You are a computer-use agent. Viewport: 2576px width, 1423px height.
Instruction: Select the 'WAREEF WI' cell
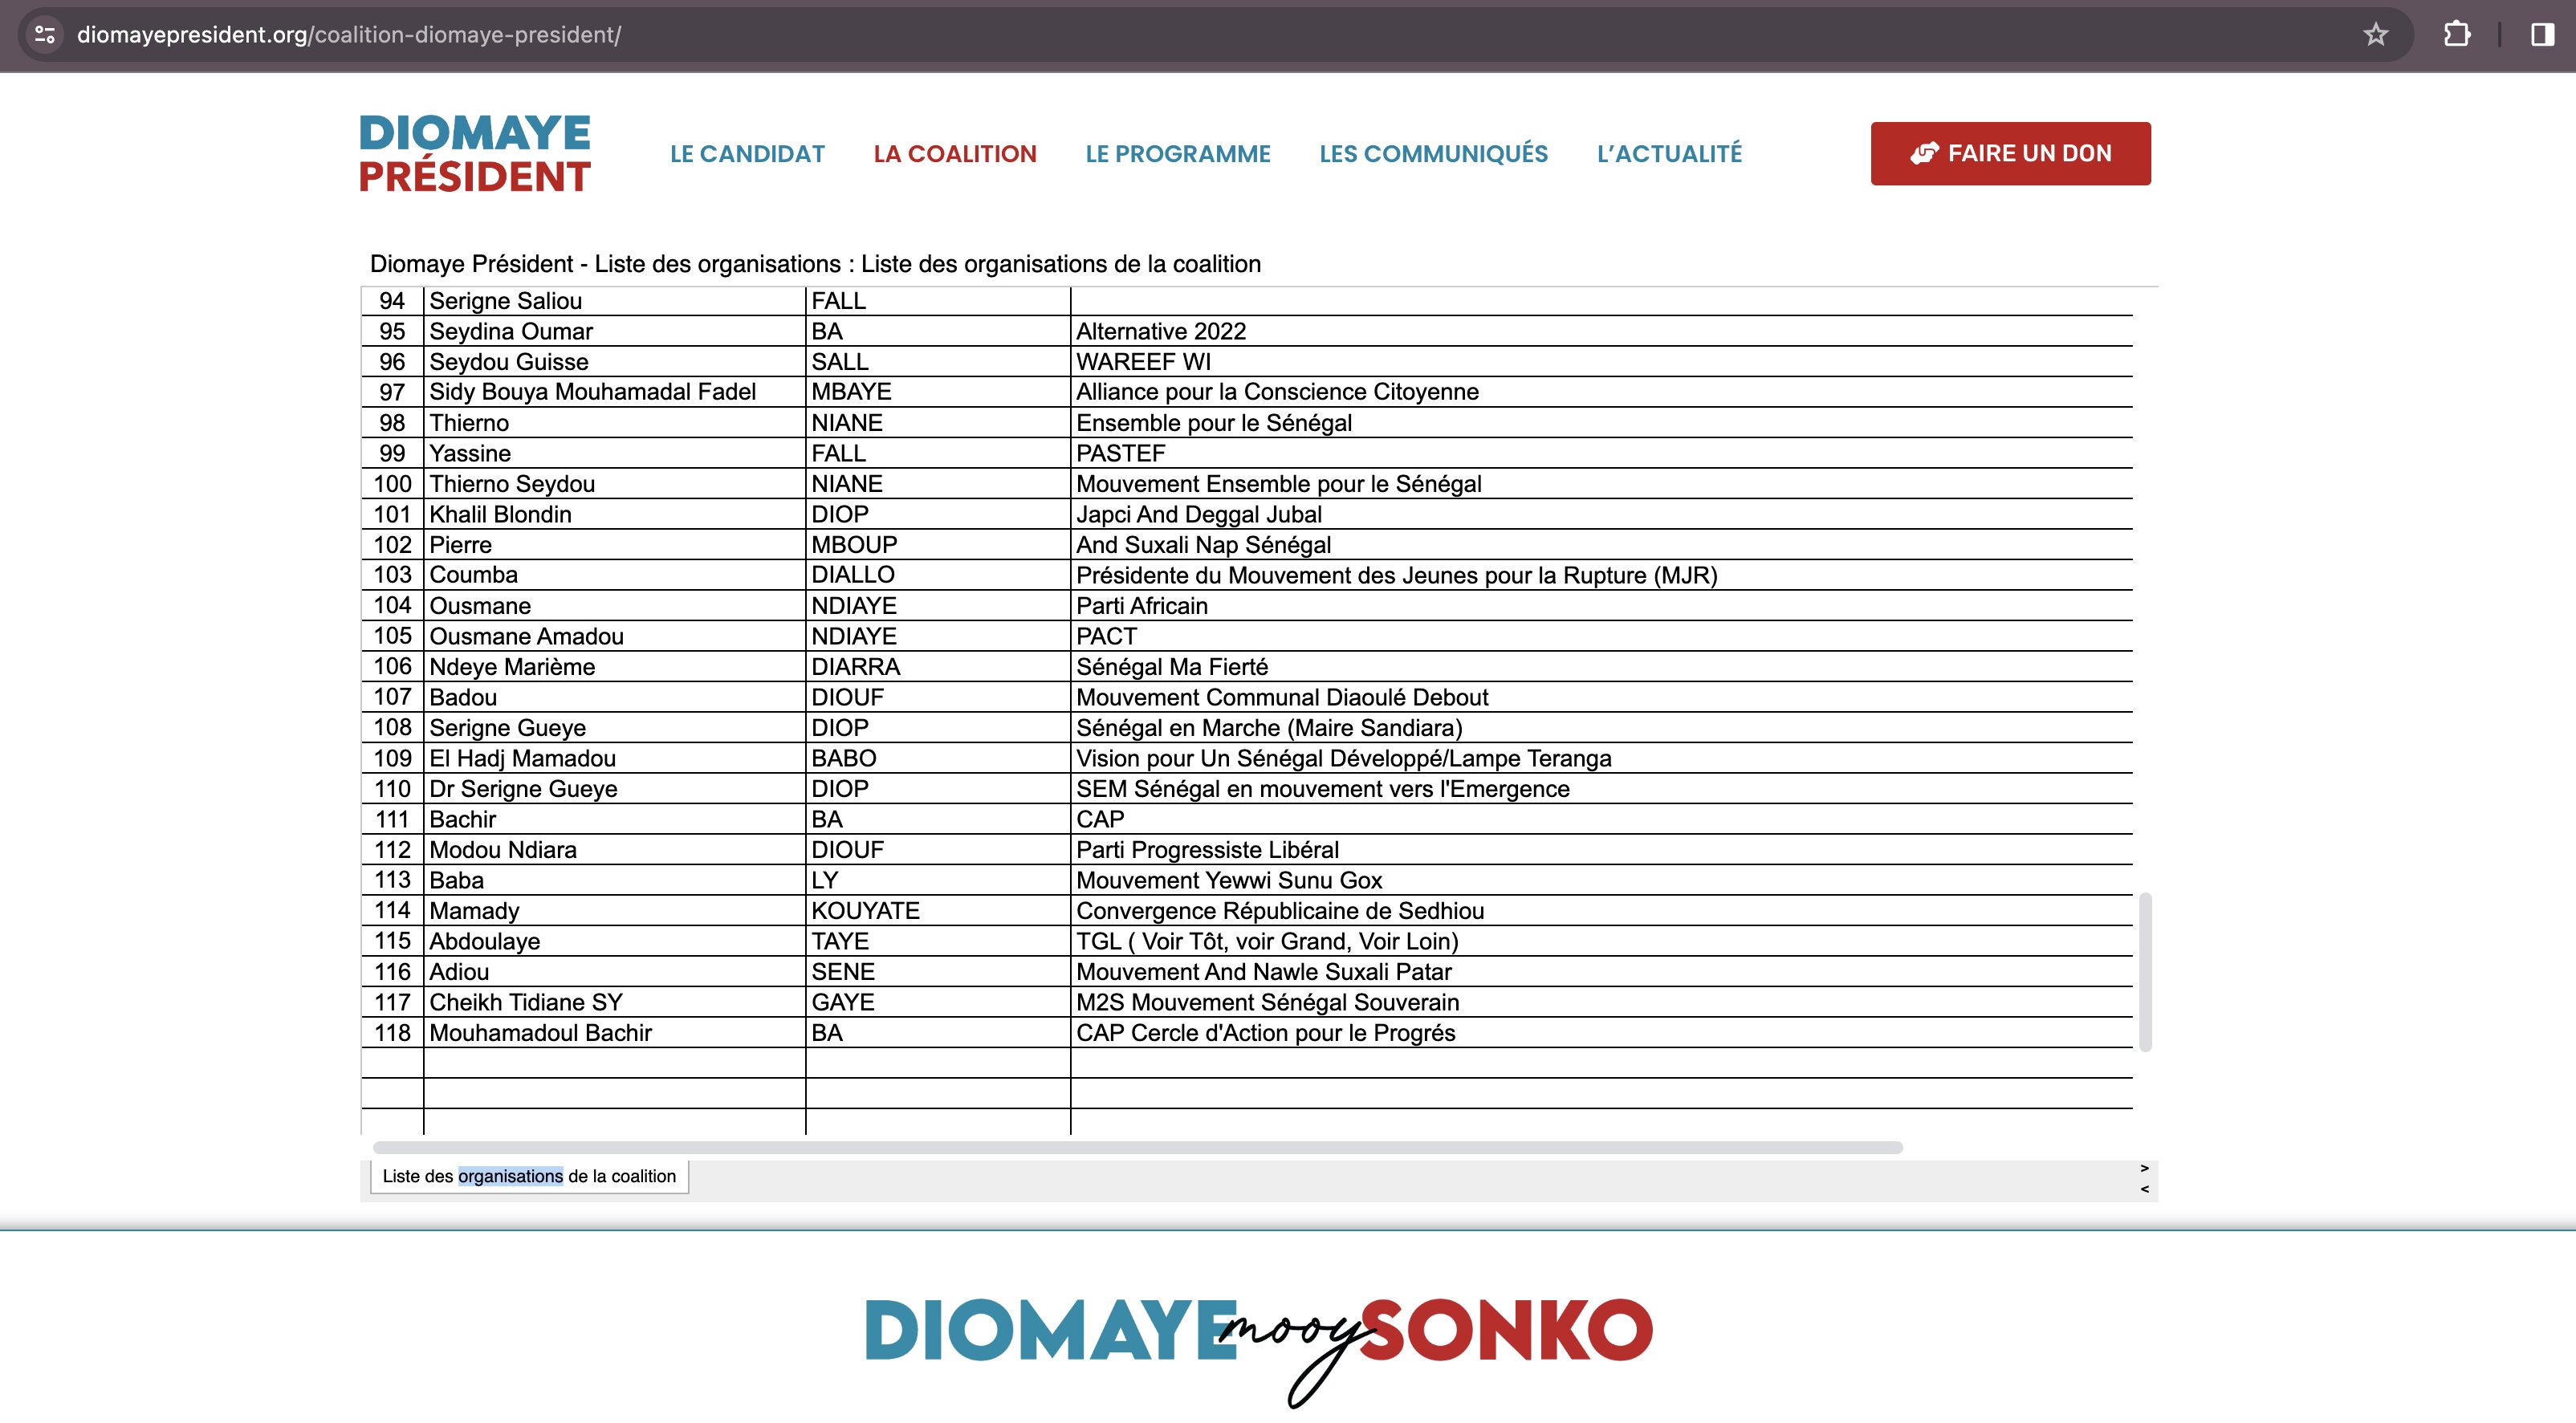click(x=1601, y=361)
